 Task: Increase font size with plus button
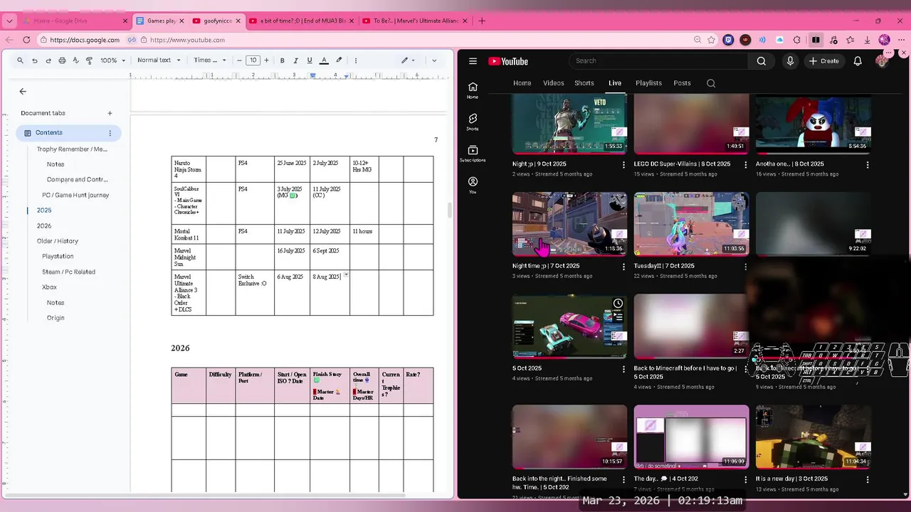[267, 60]
